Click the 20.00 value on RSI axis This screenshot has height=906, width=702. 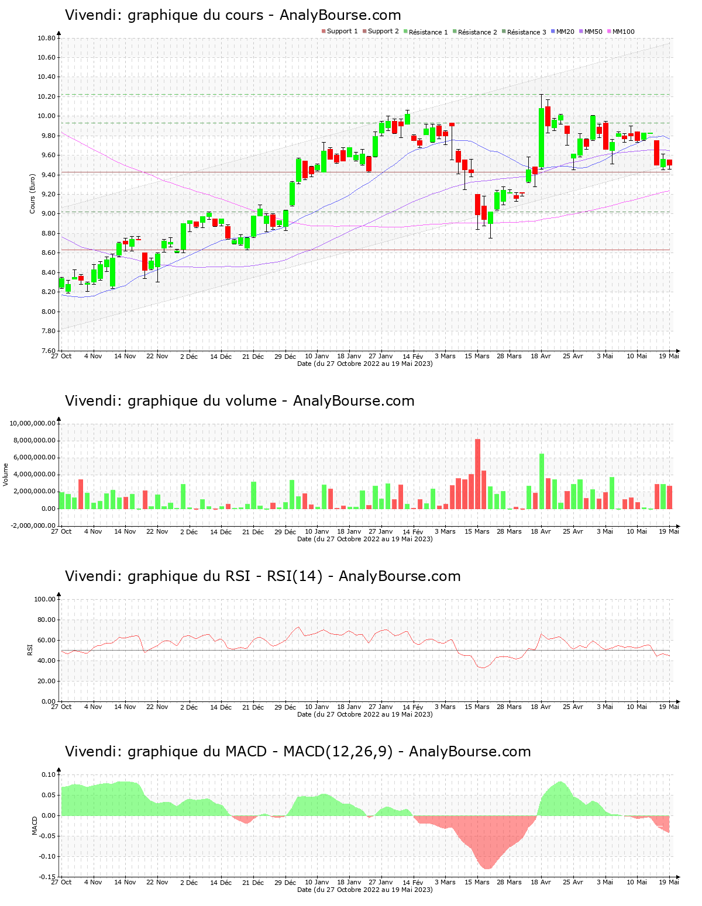pos(46,681)
